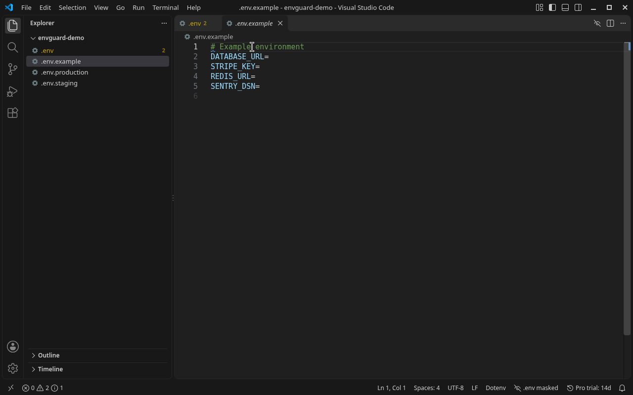The image size is (633, 395).
Task: Open the notifications bell
Action: (x=623, y=388)
